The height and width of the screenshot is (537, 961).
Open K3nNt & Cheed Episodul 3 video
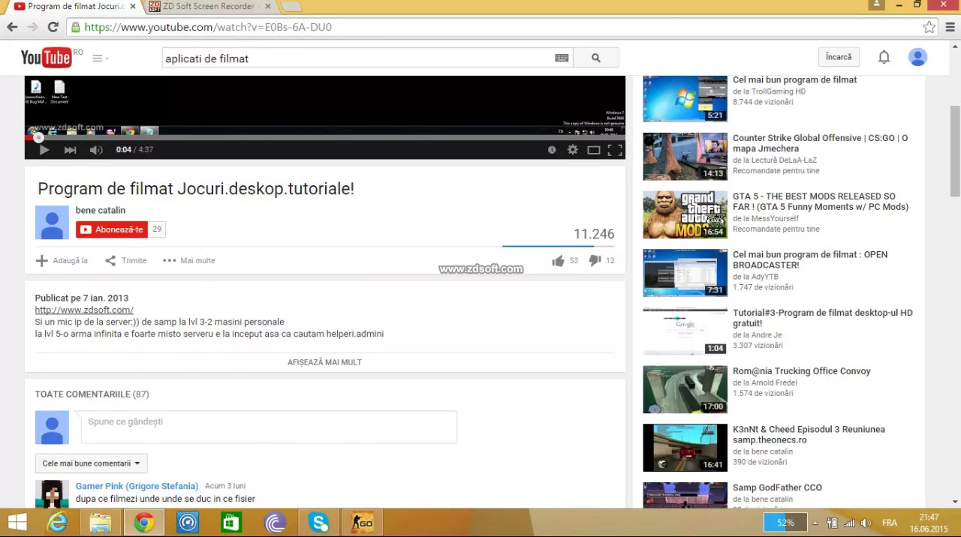(x=809, y=434)
